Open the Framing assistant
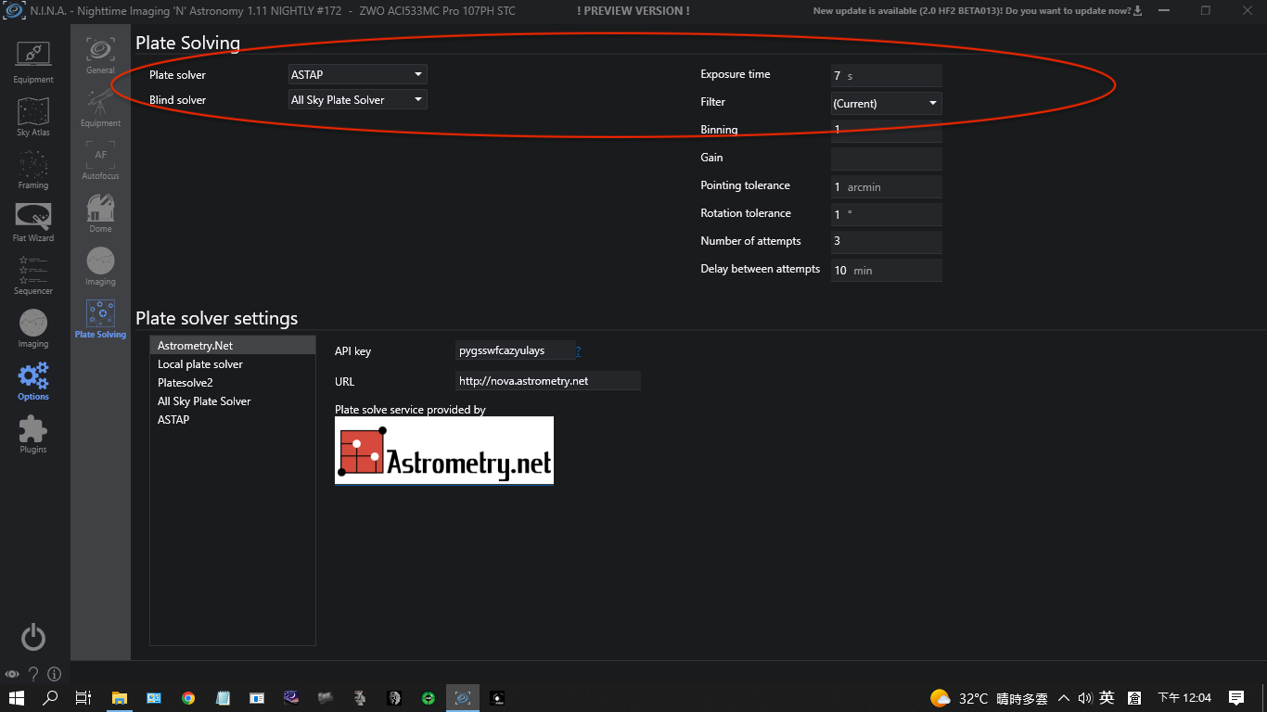Viewport: 1267px width, 712px height. [x=33, y=169]
